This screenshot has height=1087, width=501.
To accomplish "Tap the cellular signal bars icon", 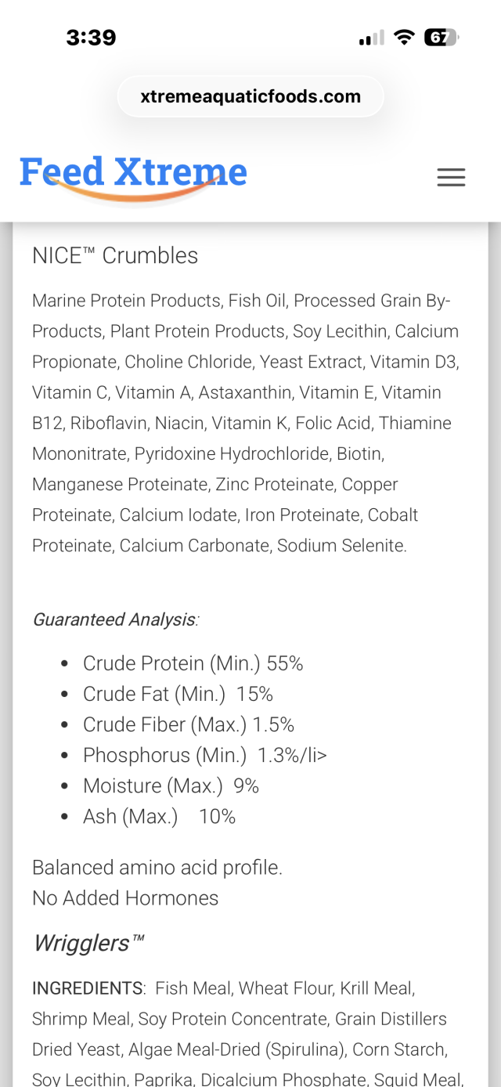I will (x=371, y=38).
